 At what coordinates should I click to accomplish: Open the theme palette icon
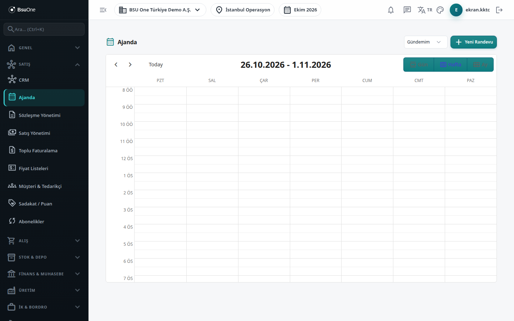440,10
